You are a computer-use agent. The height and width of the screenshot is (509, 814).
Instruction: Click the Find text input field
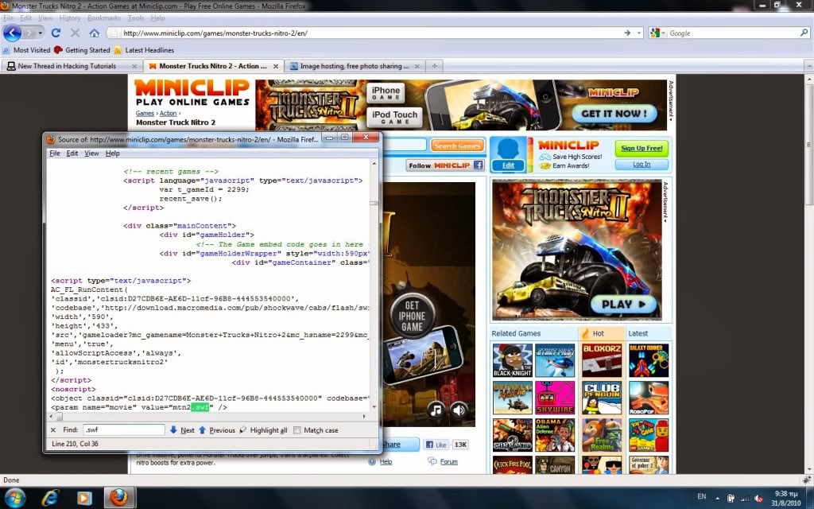click(x=123, y=429)
